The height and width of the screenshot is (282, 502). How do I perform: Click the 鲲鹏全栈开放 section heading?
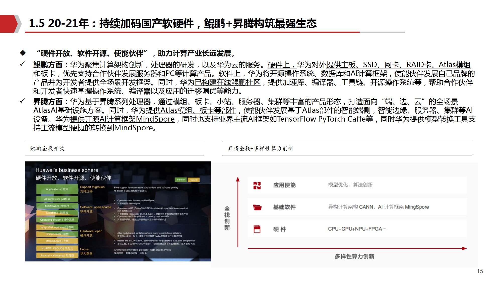pos(47,149)
